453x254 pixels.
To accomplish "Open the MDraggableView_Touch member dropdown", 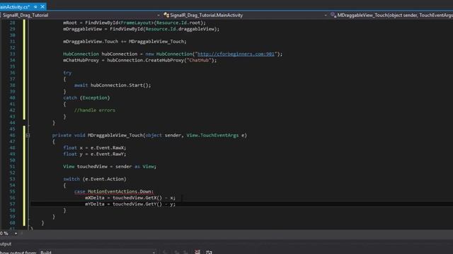I will [391, 16].
